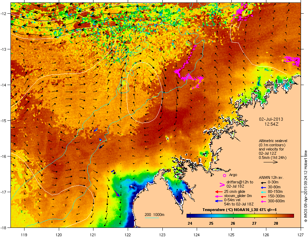Click the color bar tick label 24
Image resolution: width=308 pixels, height=238 pixels.
190,223
